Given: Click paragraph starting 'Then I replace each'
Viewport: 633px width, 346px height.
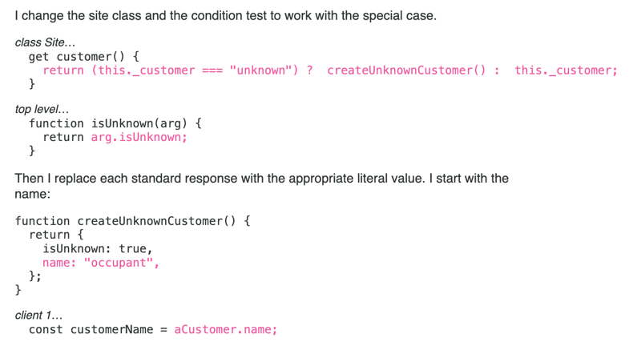Looking at the screenshot, I should 261,186.
